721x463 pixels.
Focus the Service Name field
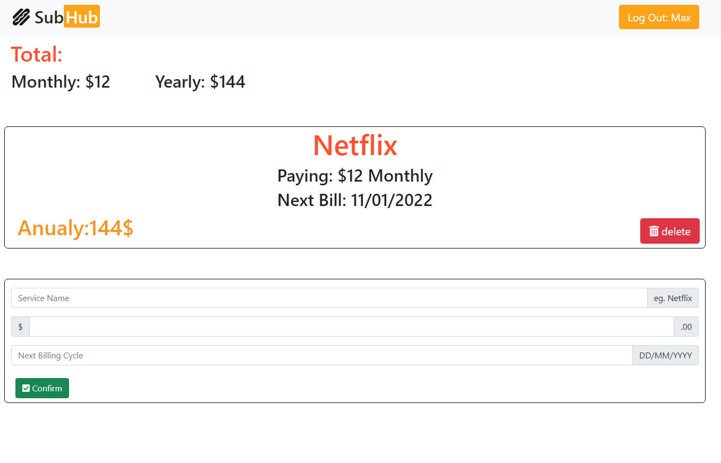tap(329, 298)
